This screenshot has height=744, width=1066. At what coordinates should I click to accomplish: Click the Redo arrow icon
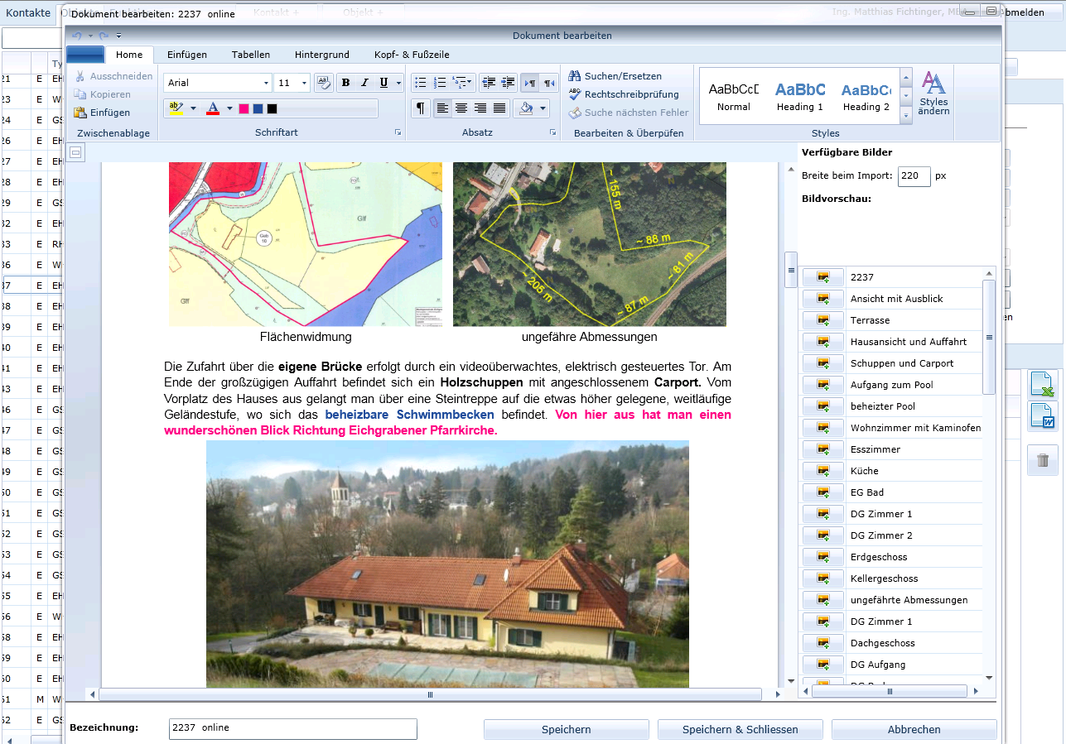coord(104,36)
